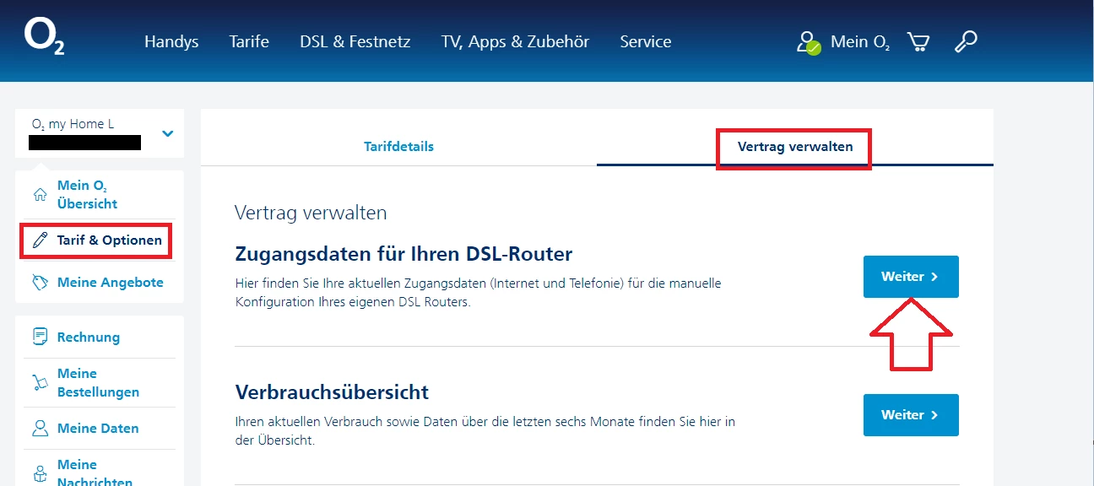
Task: Open the Handys menu
Action: click(x=171, y=41)
